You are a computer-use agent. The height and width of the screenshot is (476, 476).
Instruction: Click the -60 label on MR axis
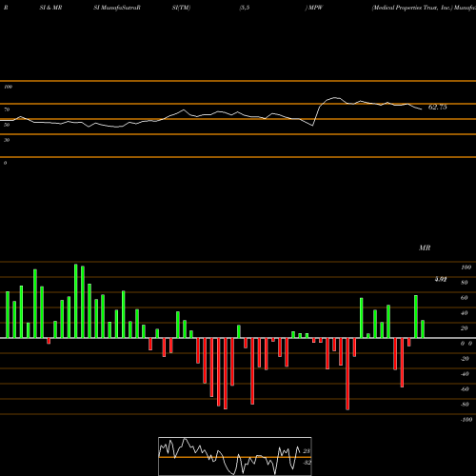465,389
